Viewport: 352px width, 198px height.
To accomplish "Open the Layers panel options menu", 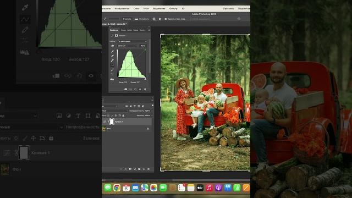I will [x=152, y=100].
